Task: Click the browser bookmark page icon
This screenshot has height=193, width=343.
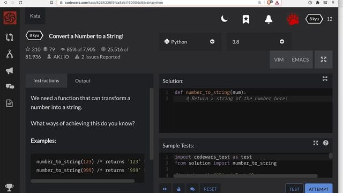Action: [x=51, y=3]
